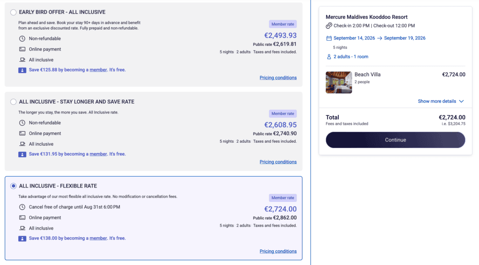The image size is (479, 265).
Task: Click the arrow between the stay dates
Action: click(x=379, y=38)
